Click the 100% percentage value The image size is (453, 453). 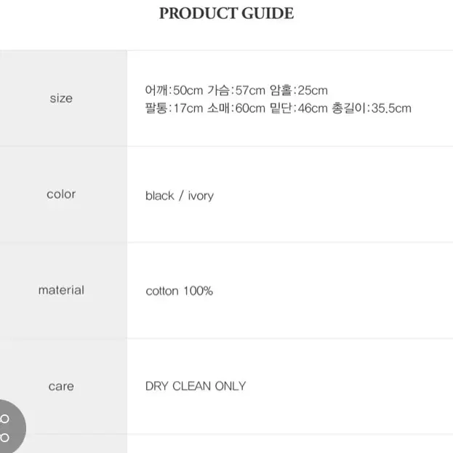(199, 291)
